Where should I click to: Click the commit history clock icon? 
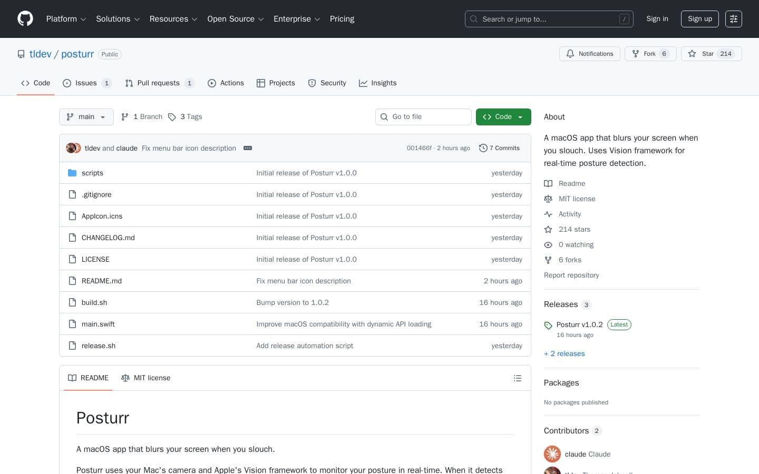tap(483, 148)
